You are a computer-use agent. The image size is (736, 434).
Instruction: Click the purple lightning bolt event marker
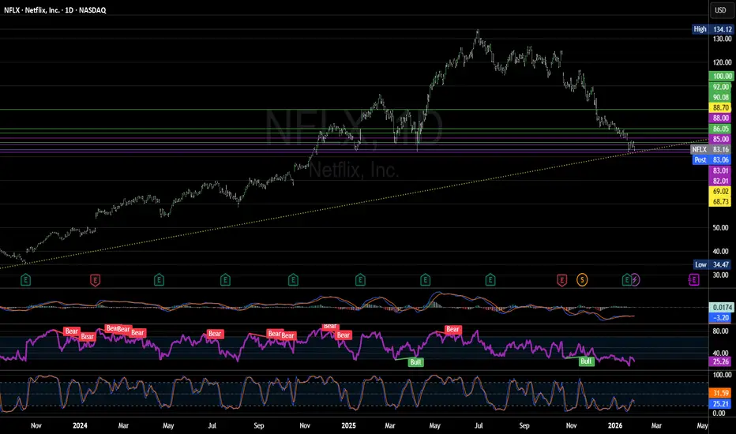tap(635, 280)
